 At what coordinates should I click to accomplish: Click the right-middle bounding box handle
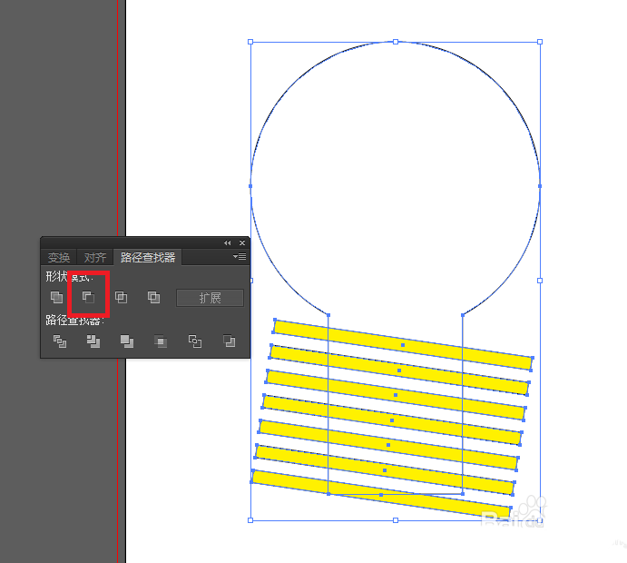540,281
